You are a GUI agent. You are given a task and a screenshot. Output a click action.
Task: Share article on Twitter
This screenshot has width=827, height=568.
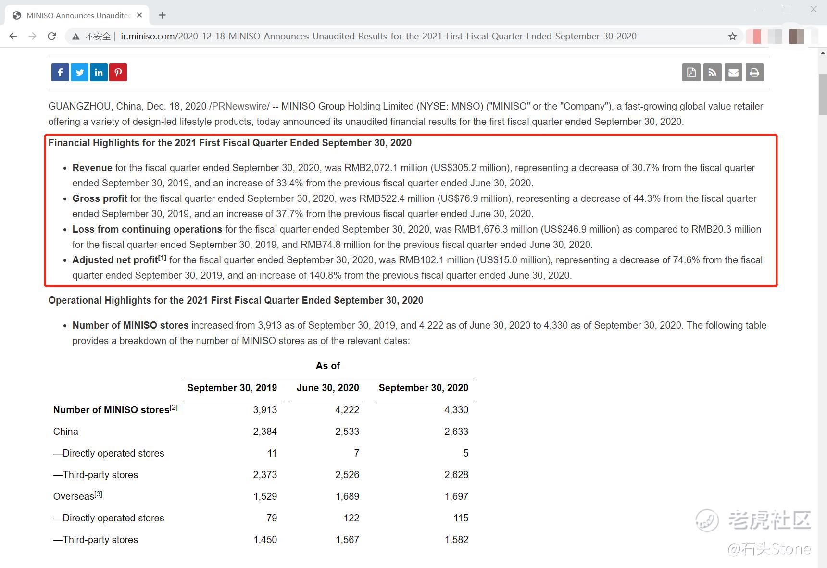pyautogui.click(x=79, y=73)
